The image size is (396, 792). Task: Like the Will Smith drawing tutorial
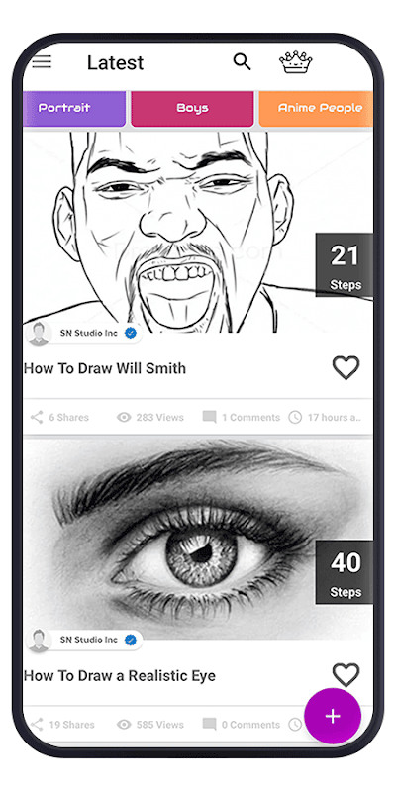click(x=346, y=367)
